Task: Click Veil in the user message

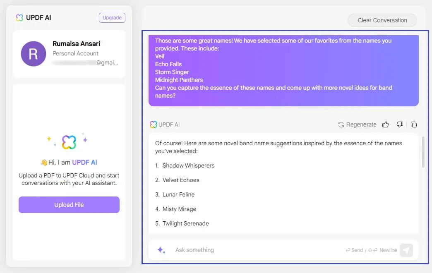Action: [x=160, y=56]
